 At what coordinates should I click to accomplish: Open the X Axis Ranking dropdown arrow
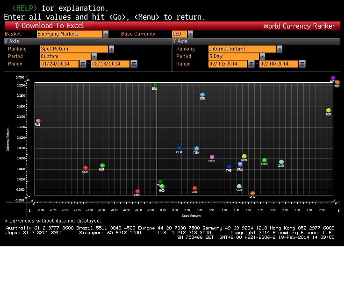click(x=111, y=49)
